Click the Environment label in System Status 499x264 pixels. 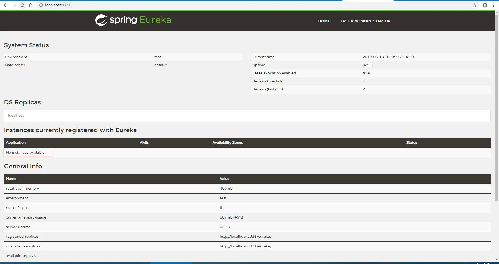coord(16,57)
